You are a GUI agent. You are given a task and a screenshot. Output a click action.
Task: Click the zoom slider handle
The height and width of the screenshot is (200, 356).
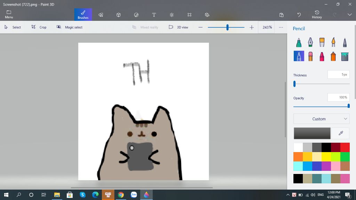point(227,27)
